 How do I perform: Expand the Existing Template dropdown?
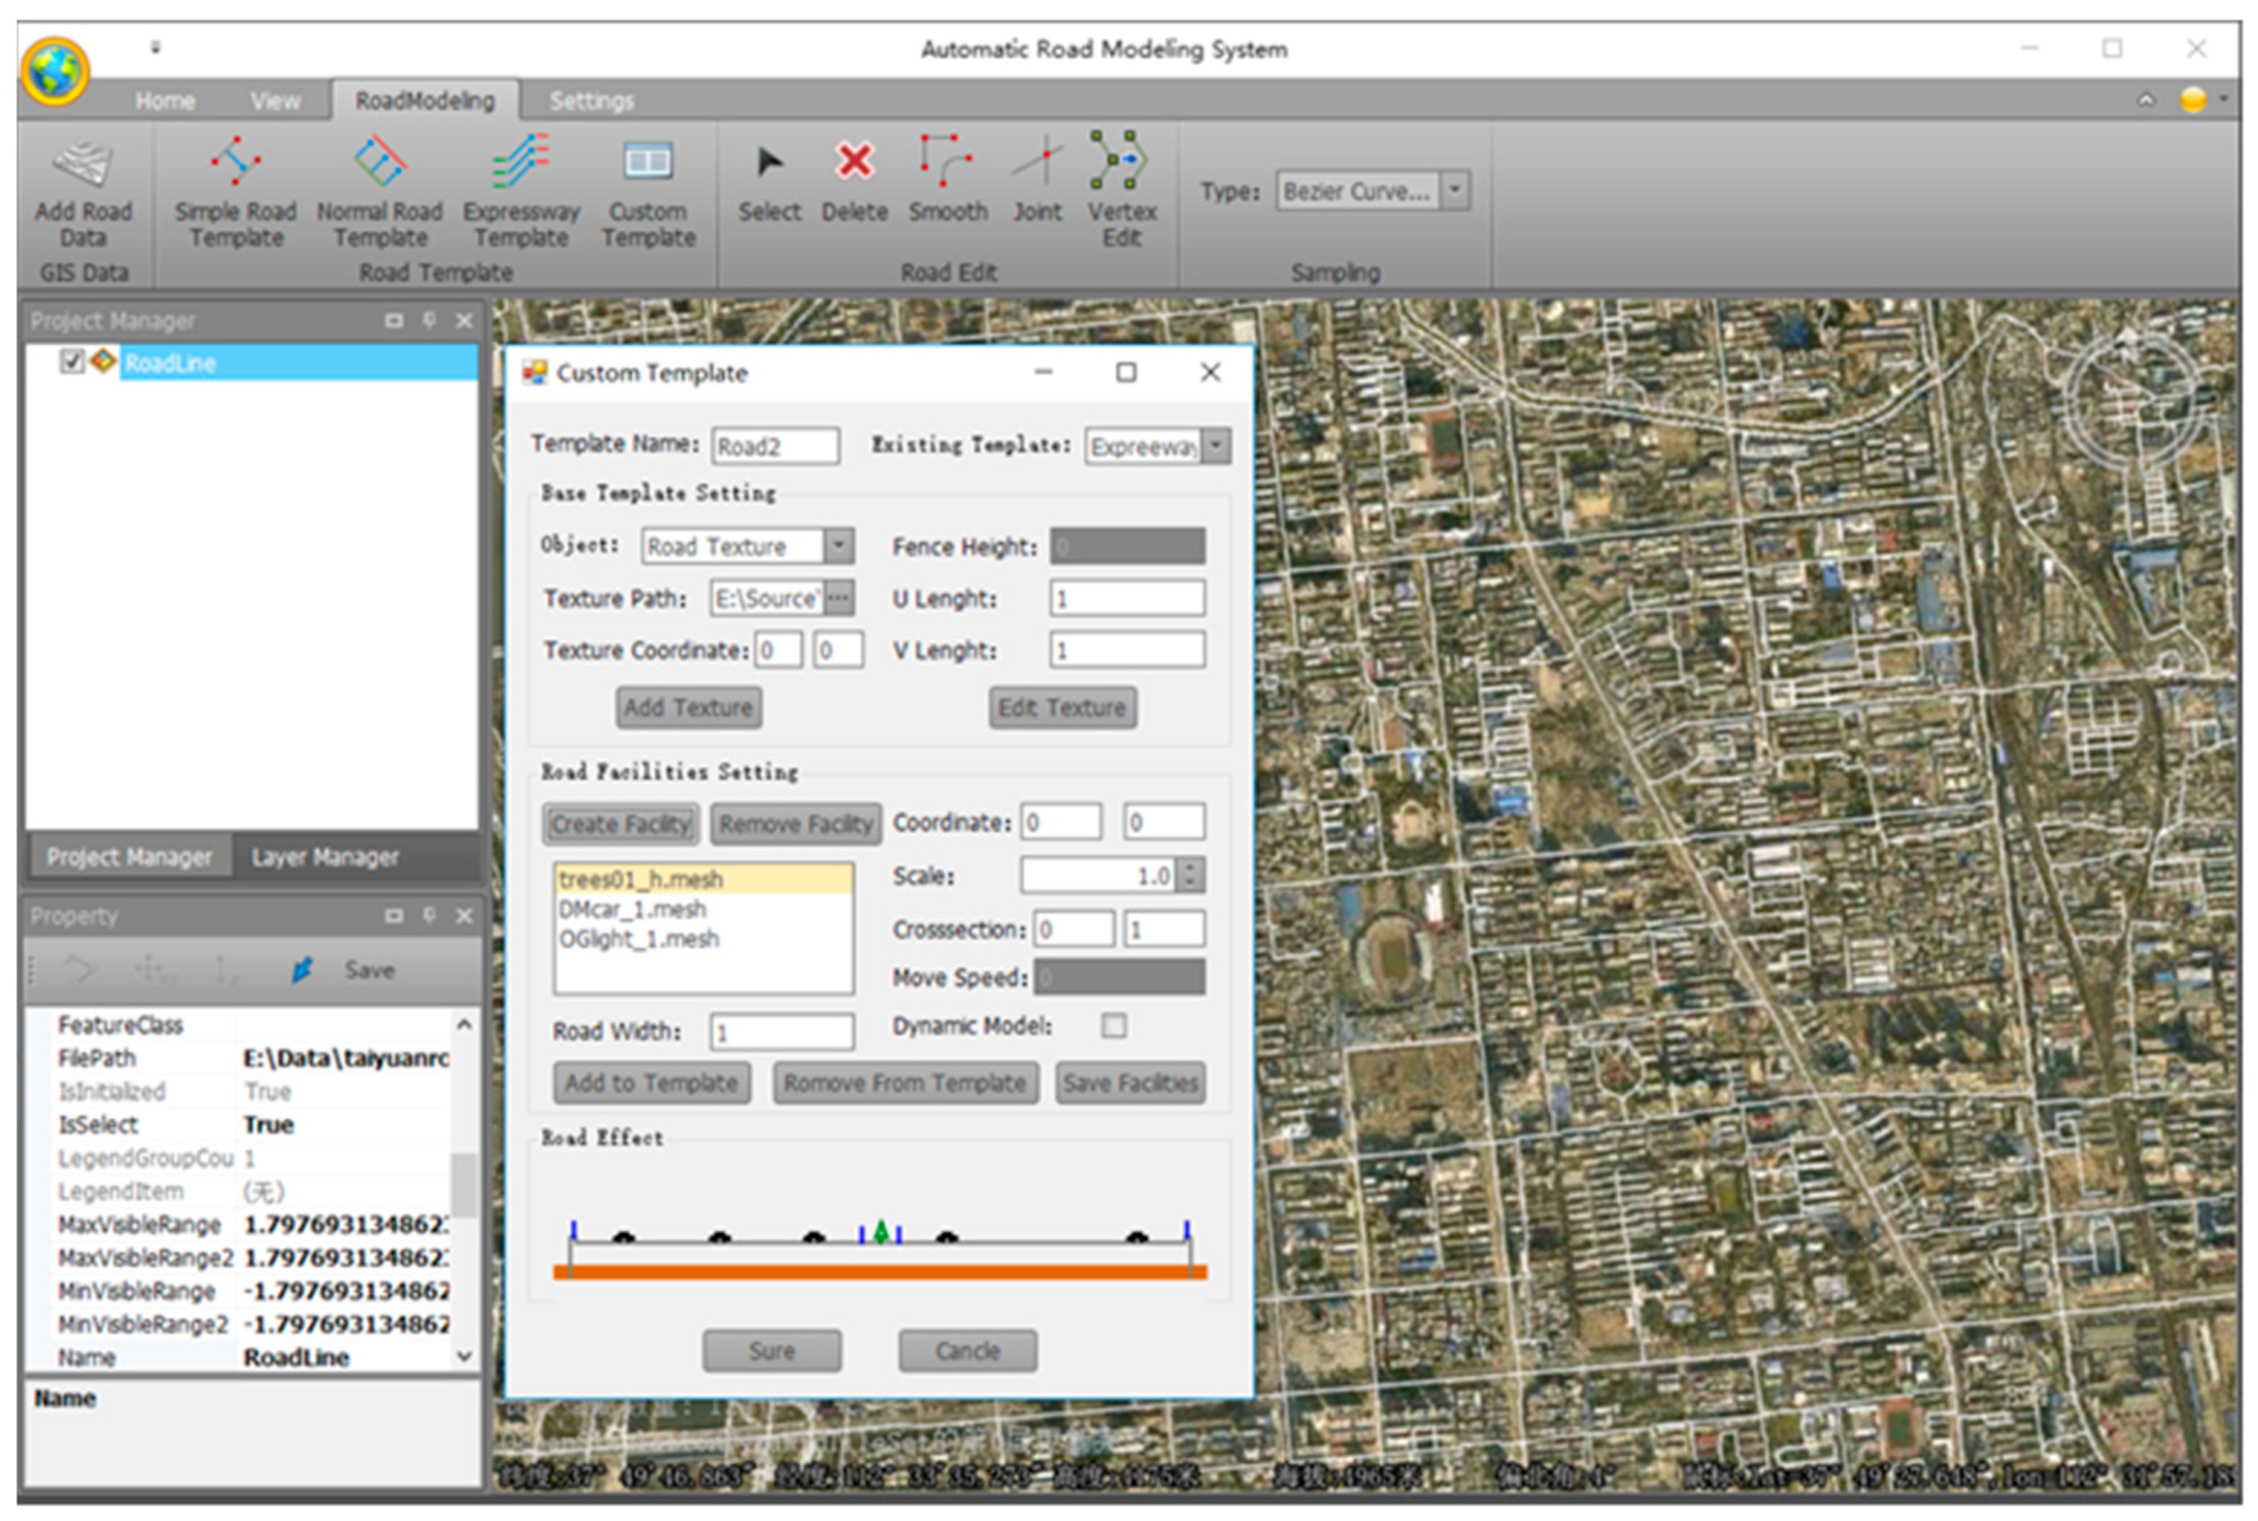click(x=1215, y=446)
